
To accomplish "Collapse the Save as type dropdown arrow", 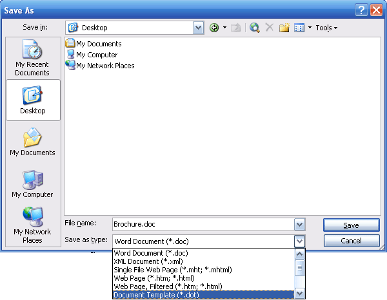I will coord(299,241).
